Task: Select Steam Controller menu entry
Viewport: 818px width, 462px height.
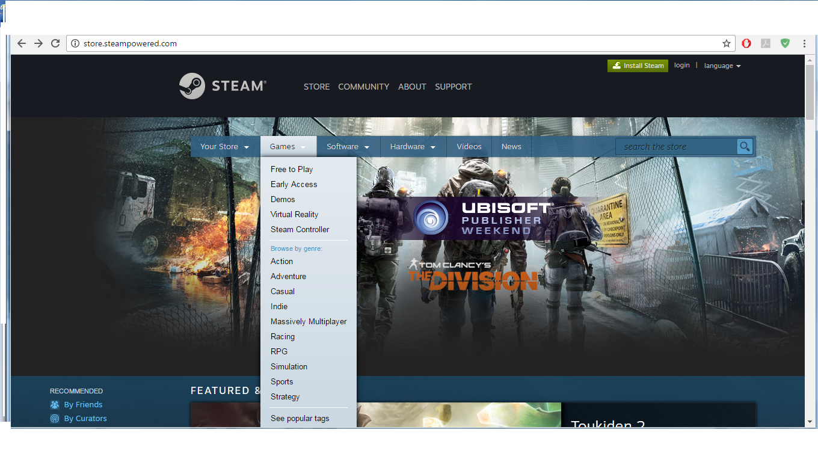Action: pos(300,229)
